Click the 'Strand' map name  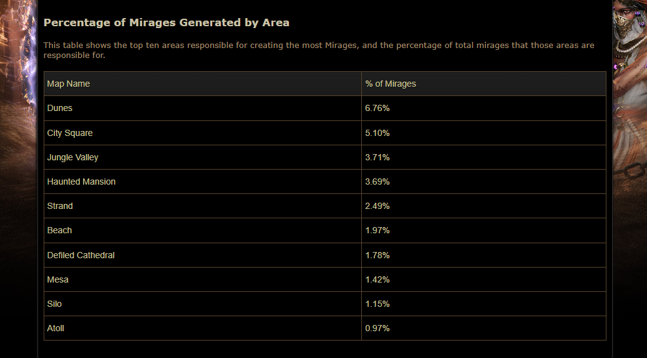[x=60, y=206]
